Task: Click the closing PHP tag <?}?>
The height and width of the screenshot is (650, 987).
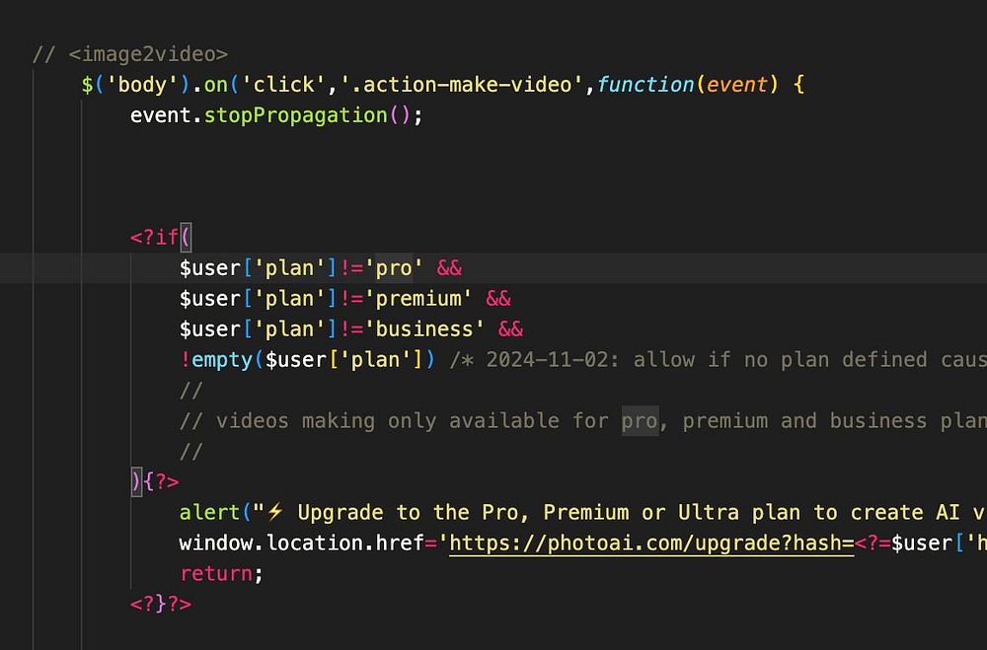Action: click(x=161, y=604)
